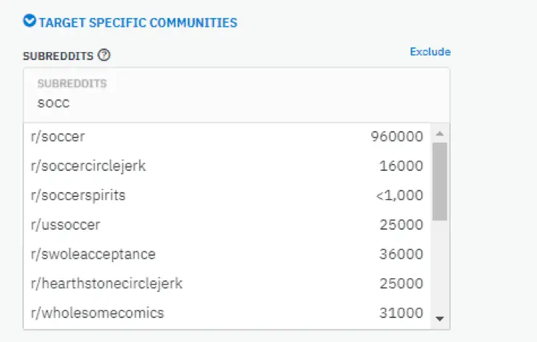Click the Exclude link
Screen dimensions: 537x342
point(430,51)
